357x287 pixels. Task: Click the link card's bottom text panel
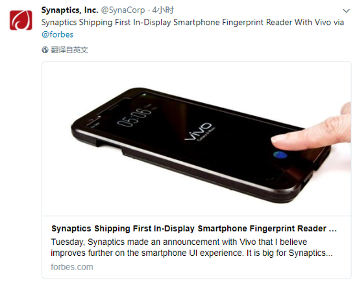pyautogui.click(x=196, y=247)
